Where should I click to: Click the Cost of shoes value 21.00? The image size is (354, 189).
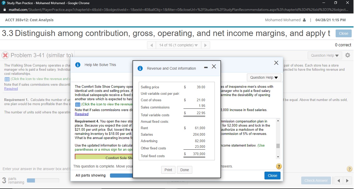click(x=201, y=100)
